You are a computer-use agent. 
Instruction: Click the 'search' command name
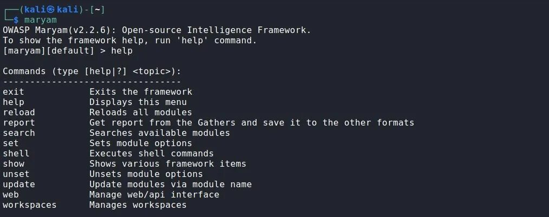coord(19,133)
